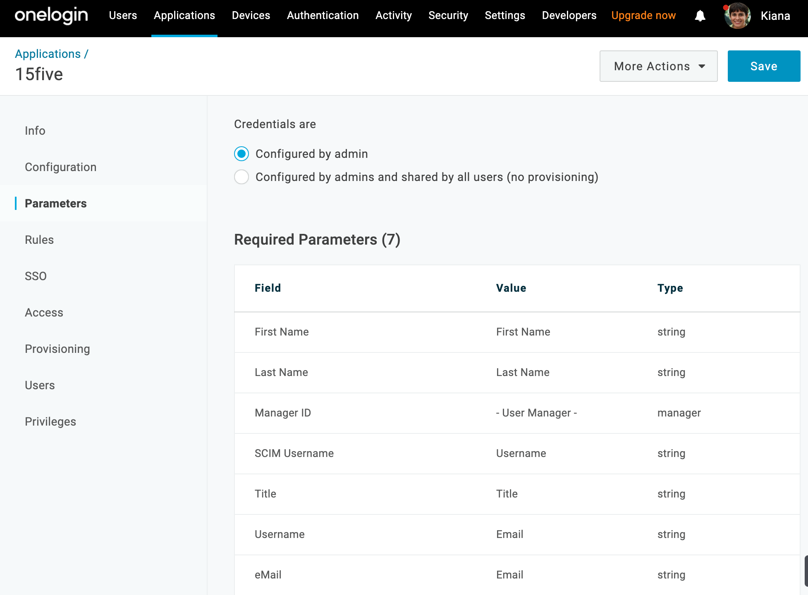Save the 15five application settings

point(764,66)
